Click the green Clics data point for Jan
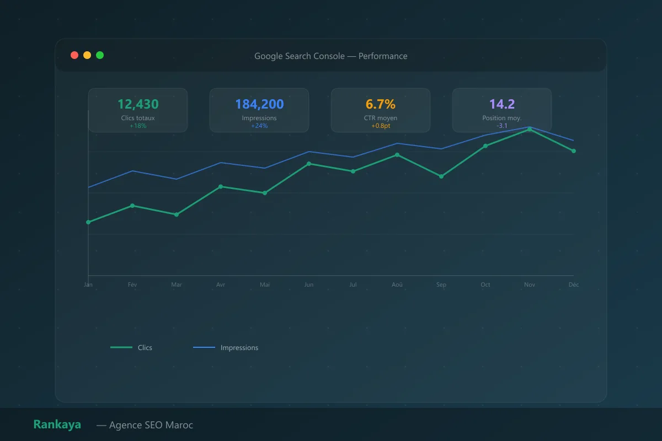This screenshot has height=441, width=662. (x=88, y=222)
